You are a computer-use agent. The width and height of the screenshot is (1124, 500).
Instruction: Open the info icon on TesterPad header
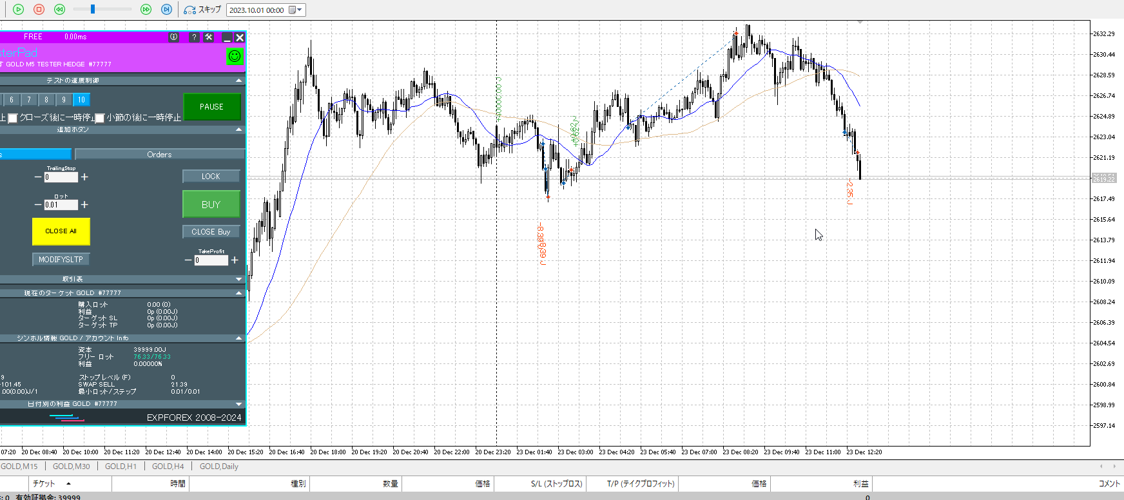tap(173, 37)
